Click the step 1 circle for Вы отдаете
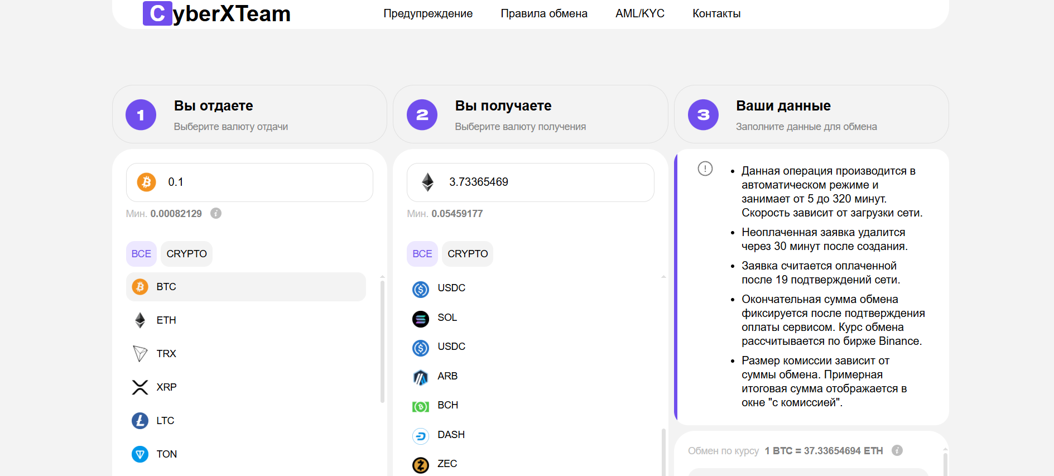 [141, 115]
